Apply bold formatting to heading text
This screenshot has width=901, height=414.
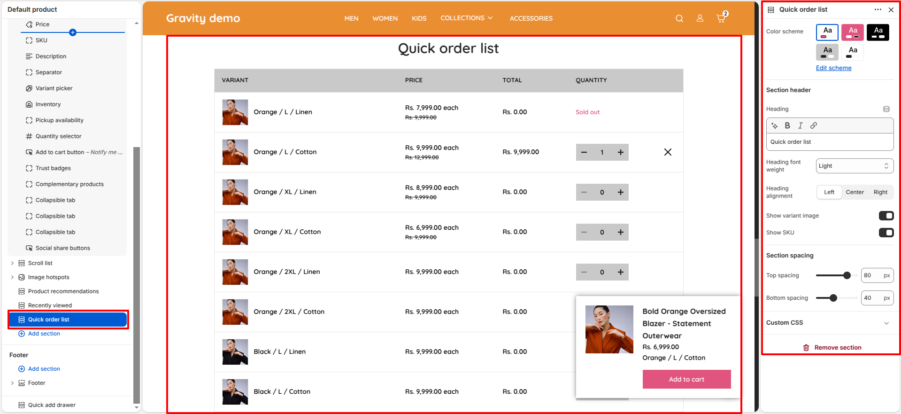coord(787,125)
